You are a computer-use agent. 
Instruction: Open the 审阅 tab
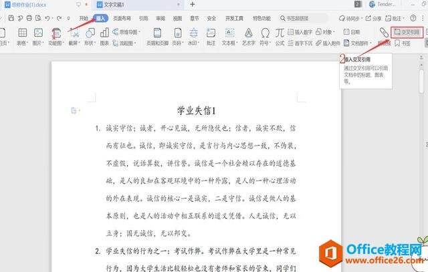click(160, 18)
